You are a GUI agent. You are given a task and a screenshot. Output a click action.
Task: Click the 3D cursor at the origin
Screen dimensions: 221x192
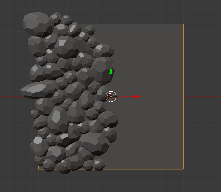click(111, 97)
